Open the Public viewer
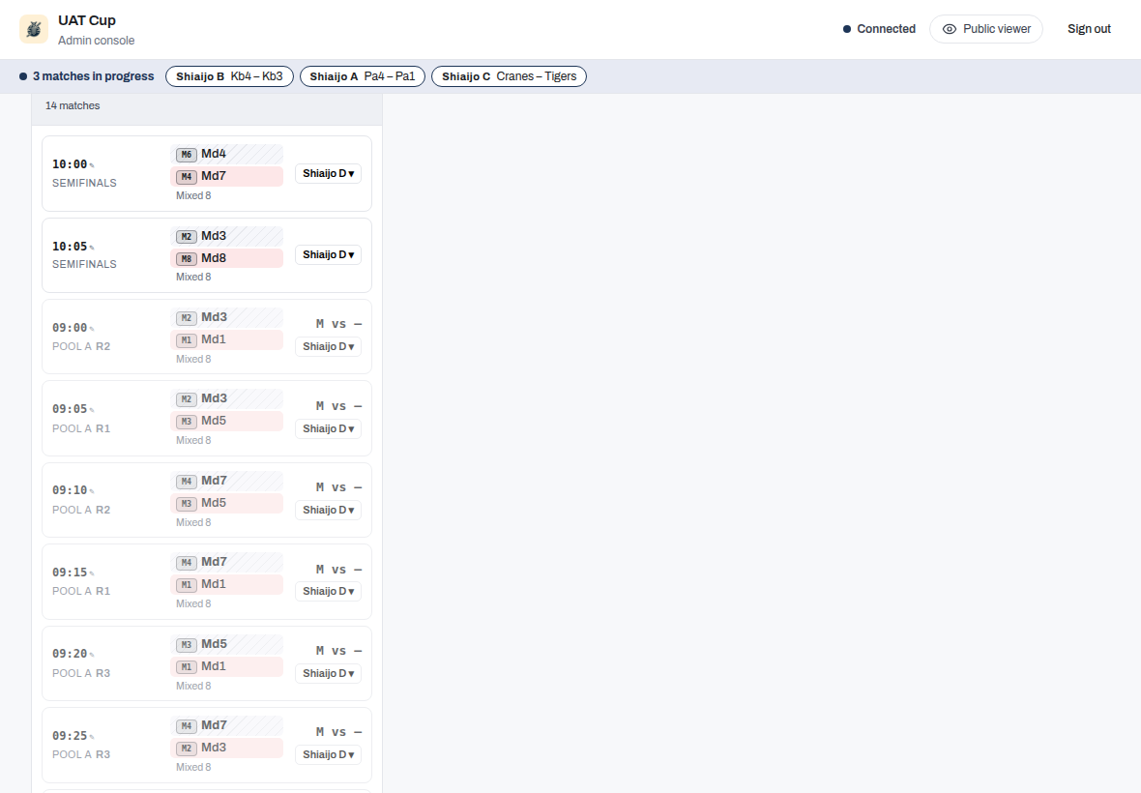 (986, 29)
